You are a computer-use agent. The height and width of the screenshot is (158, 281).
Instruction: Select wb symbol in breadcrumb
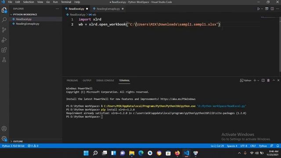coord(93,14)
